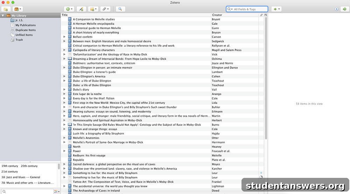This screenshot has width=350, height=194.
Task: Click document icon of 'Defamiliarization' row
Action: [x=70, y=54]
